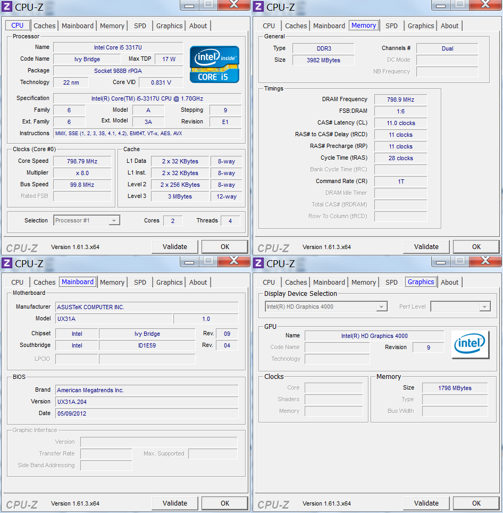Select the Mainboard tab on the Memory window
The image size is (503, 513).
click(329, 25)
